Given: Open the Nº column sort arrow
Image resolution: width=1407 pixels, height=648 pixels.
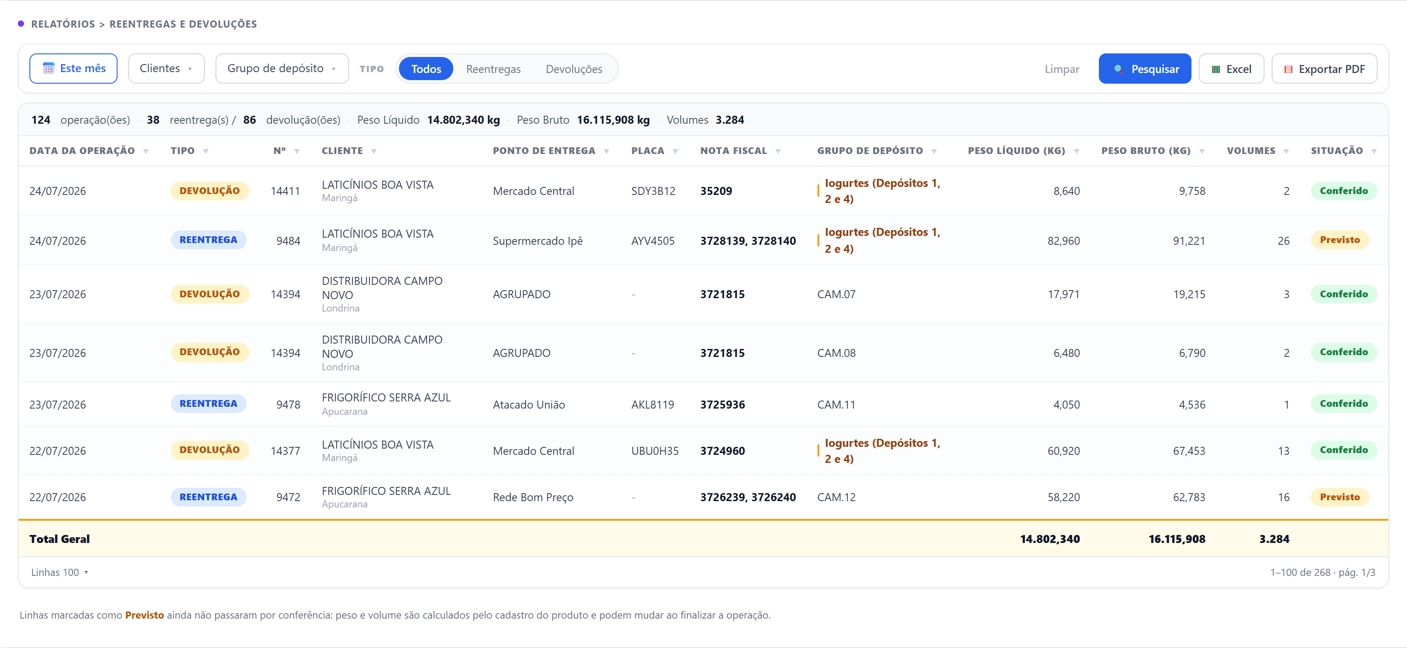Looking at the screenshot, I should coord(297,151).
